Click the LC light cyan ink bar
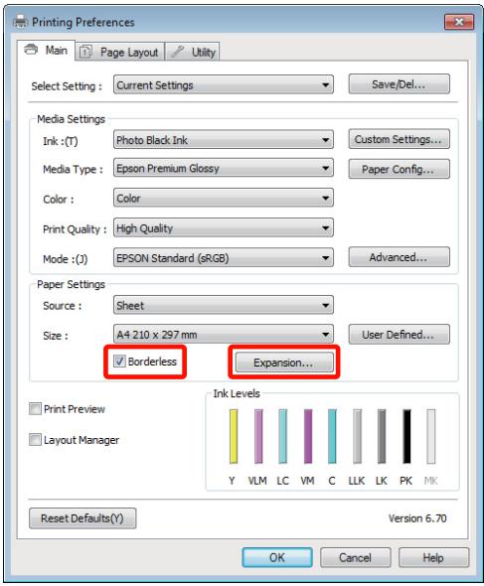This screenshot has height=586, width=484. (x=283, y=436)
